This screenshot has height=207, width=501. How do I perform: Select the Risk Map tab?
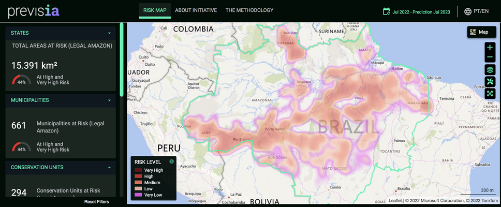point(154,10)
